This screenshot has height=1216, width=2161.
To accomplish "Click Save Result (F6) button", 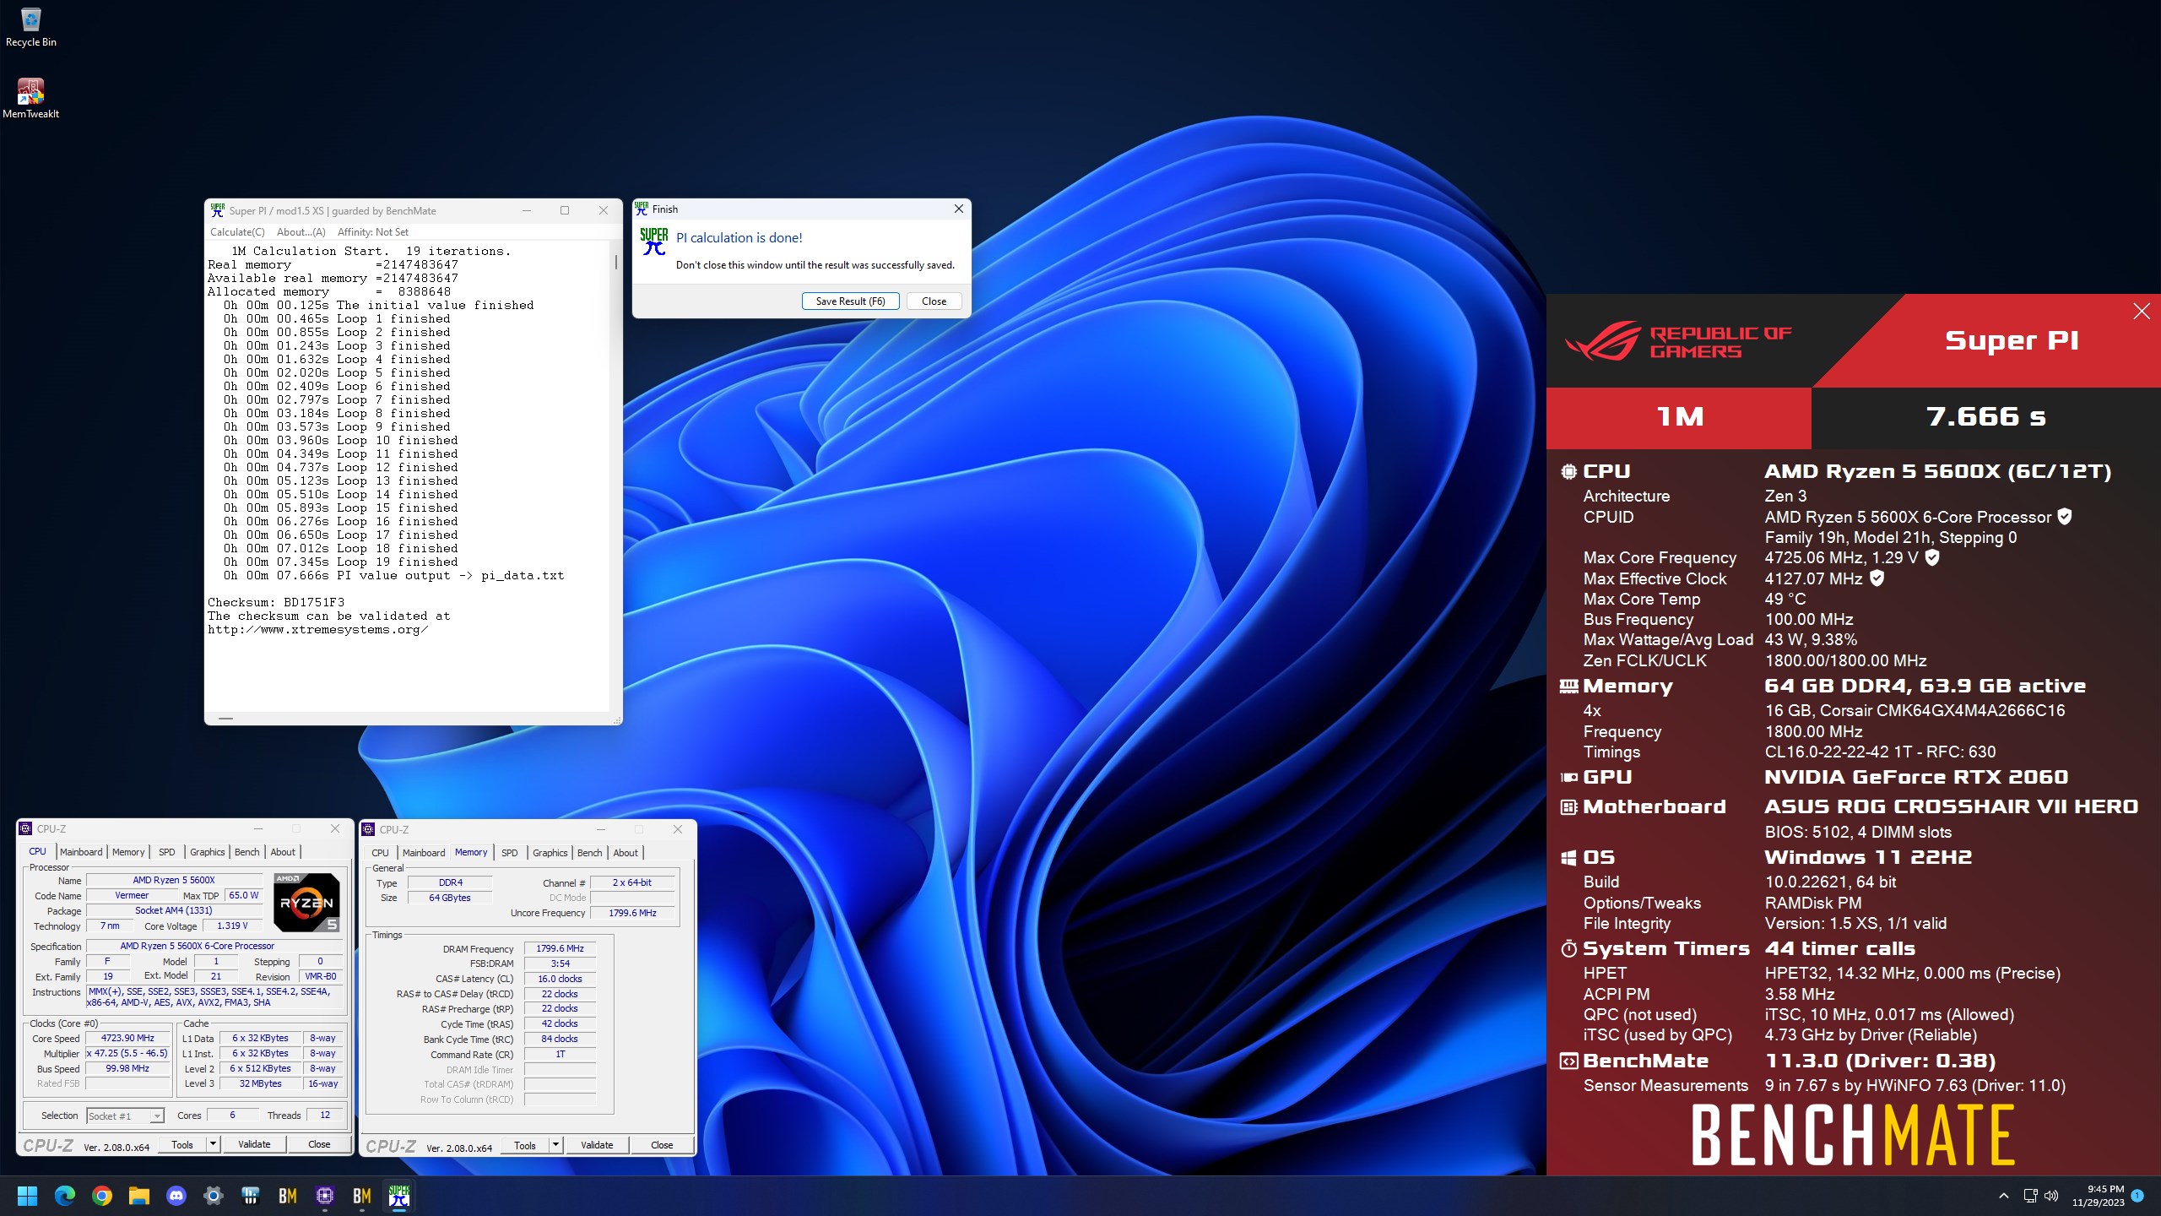I will (850, 301).
